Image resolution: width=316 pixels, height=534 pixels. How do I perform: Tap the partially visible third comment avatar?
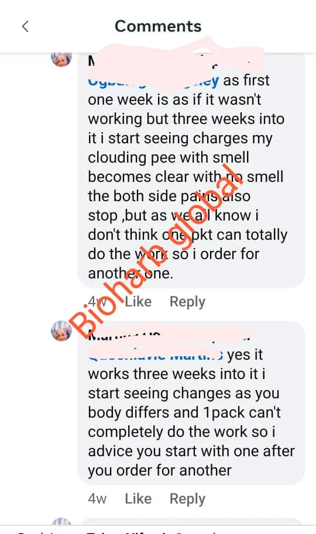pos(61,521)
